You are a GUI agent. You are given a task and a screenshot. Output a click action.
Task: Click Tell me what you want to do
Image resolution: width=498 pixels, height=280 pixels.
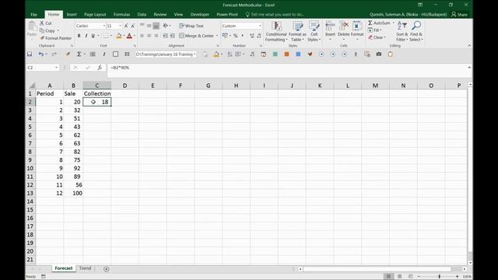coord(275,15)
